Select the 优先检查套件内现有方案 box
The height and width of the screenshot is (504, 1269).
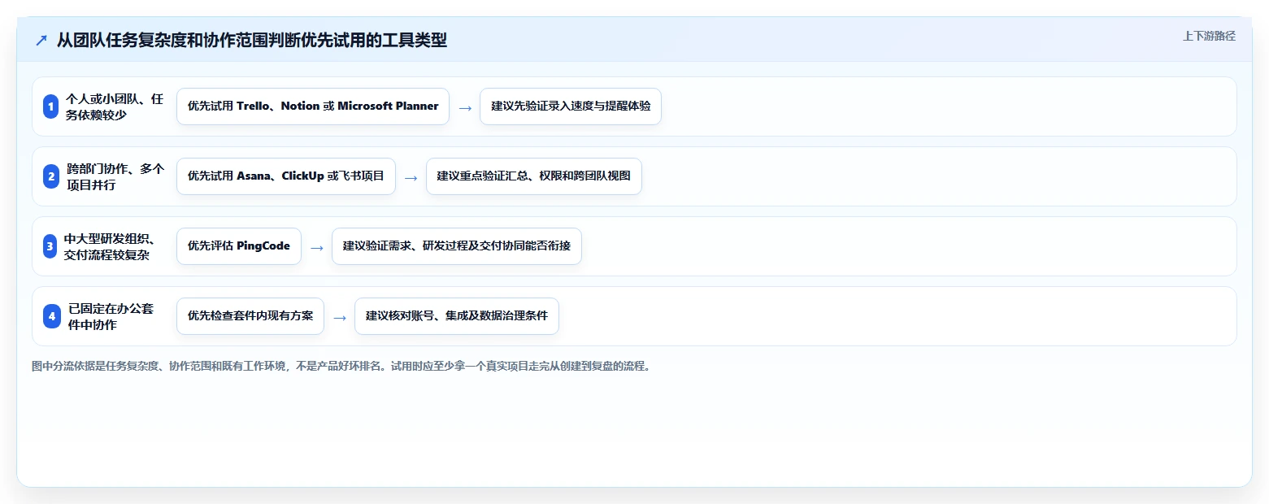point(250,316)
